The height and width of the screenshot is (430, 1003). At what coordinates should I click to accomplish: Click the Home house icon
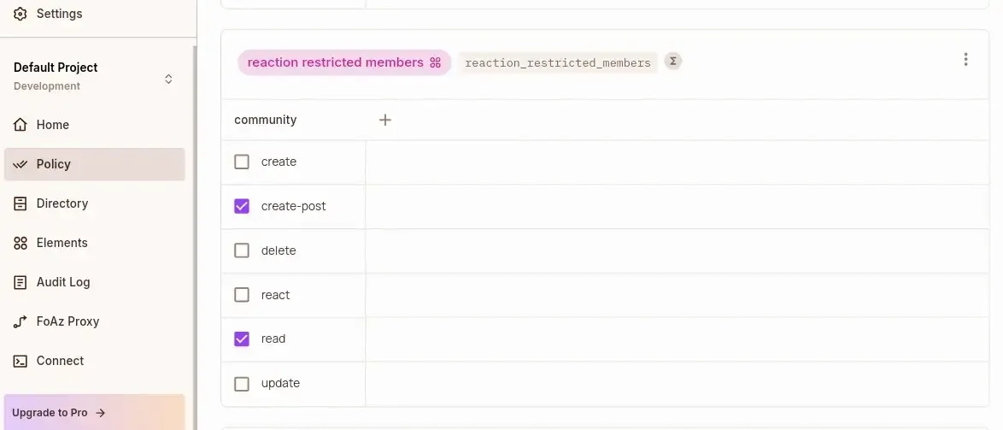[x=21, y=125]
